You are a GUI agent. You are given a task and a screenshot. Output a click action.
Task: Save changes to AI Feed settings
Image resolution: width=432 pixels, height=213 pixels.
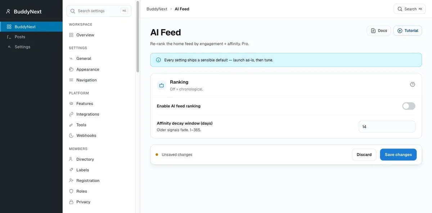pos(398,155)
